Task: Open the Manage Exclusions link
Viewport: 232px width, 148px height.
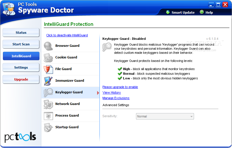Action: coord(116,98)
